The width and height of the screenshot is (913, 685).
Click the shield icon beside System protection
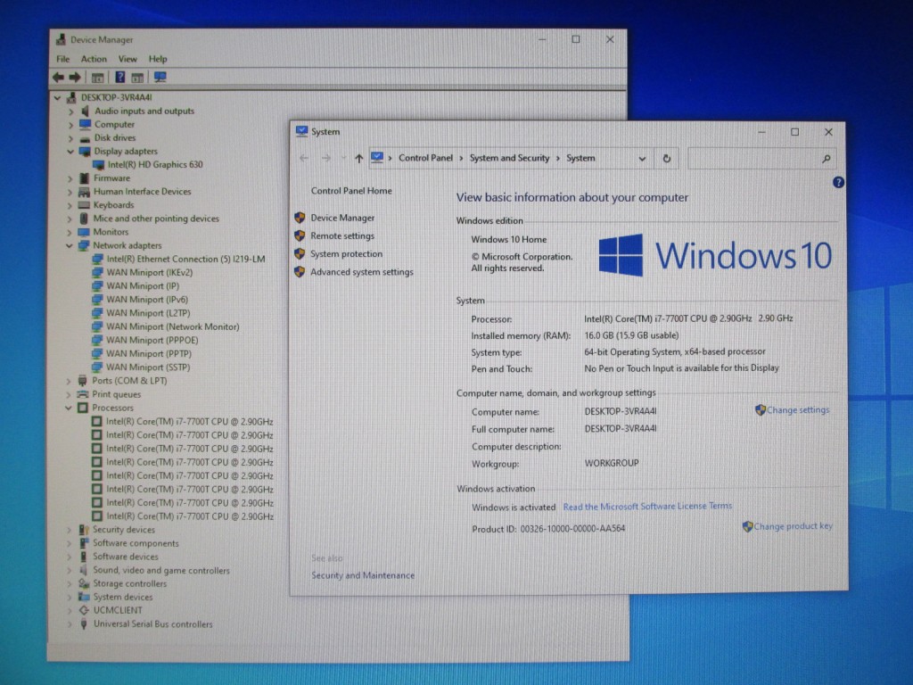300,254
